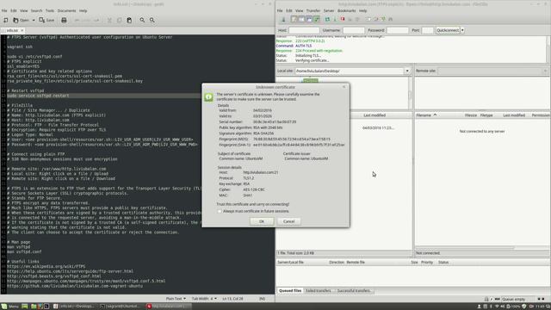Open FileZilla Server menu

pyautogui.click(x=329, y=11)
